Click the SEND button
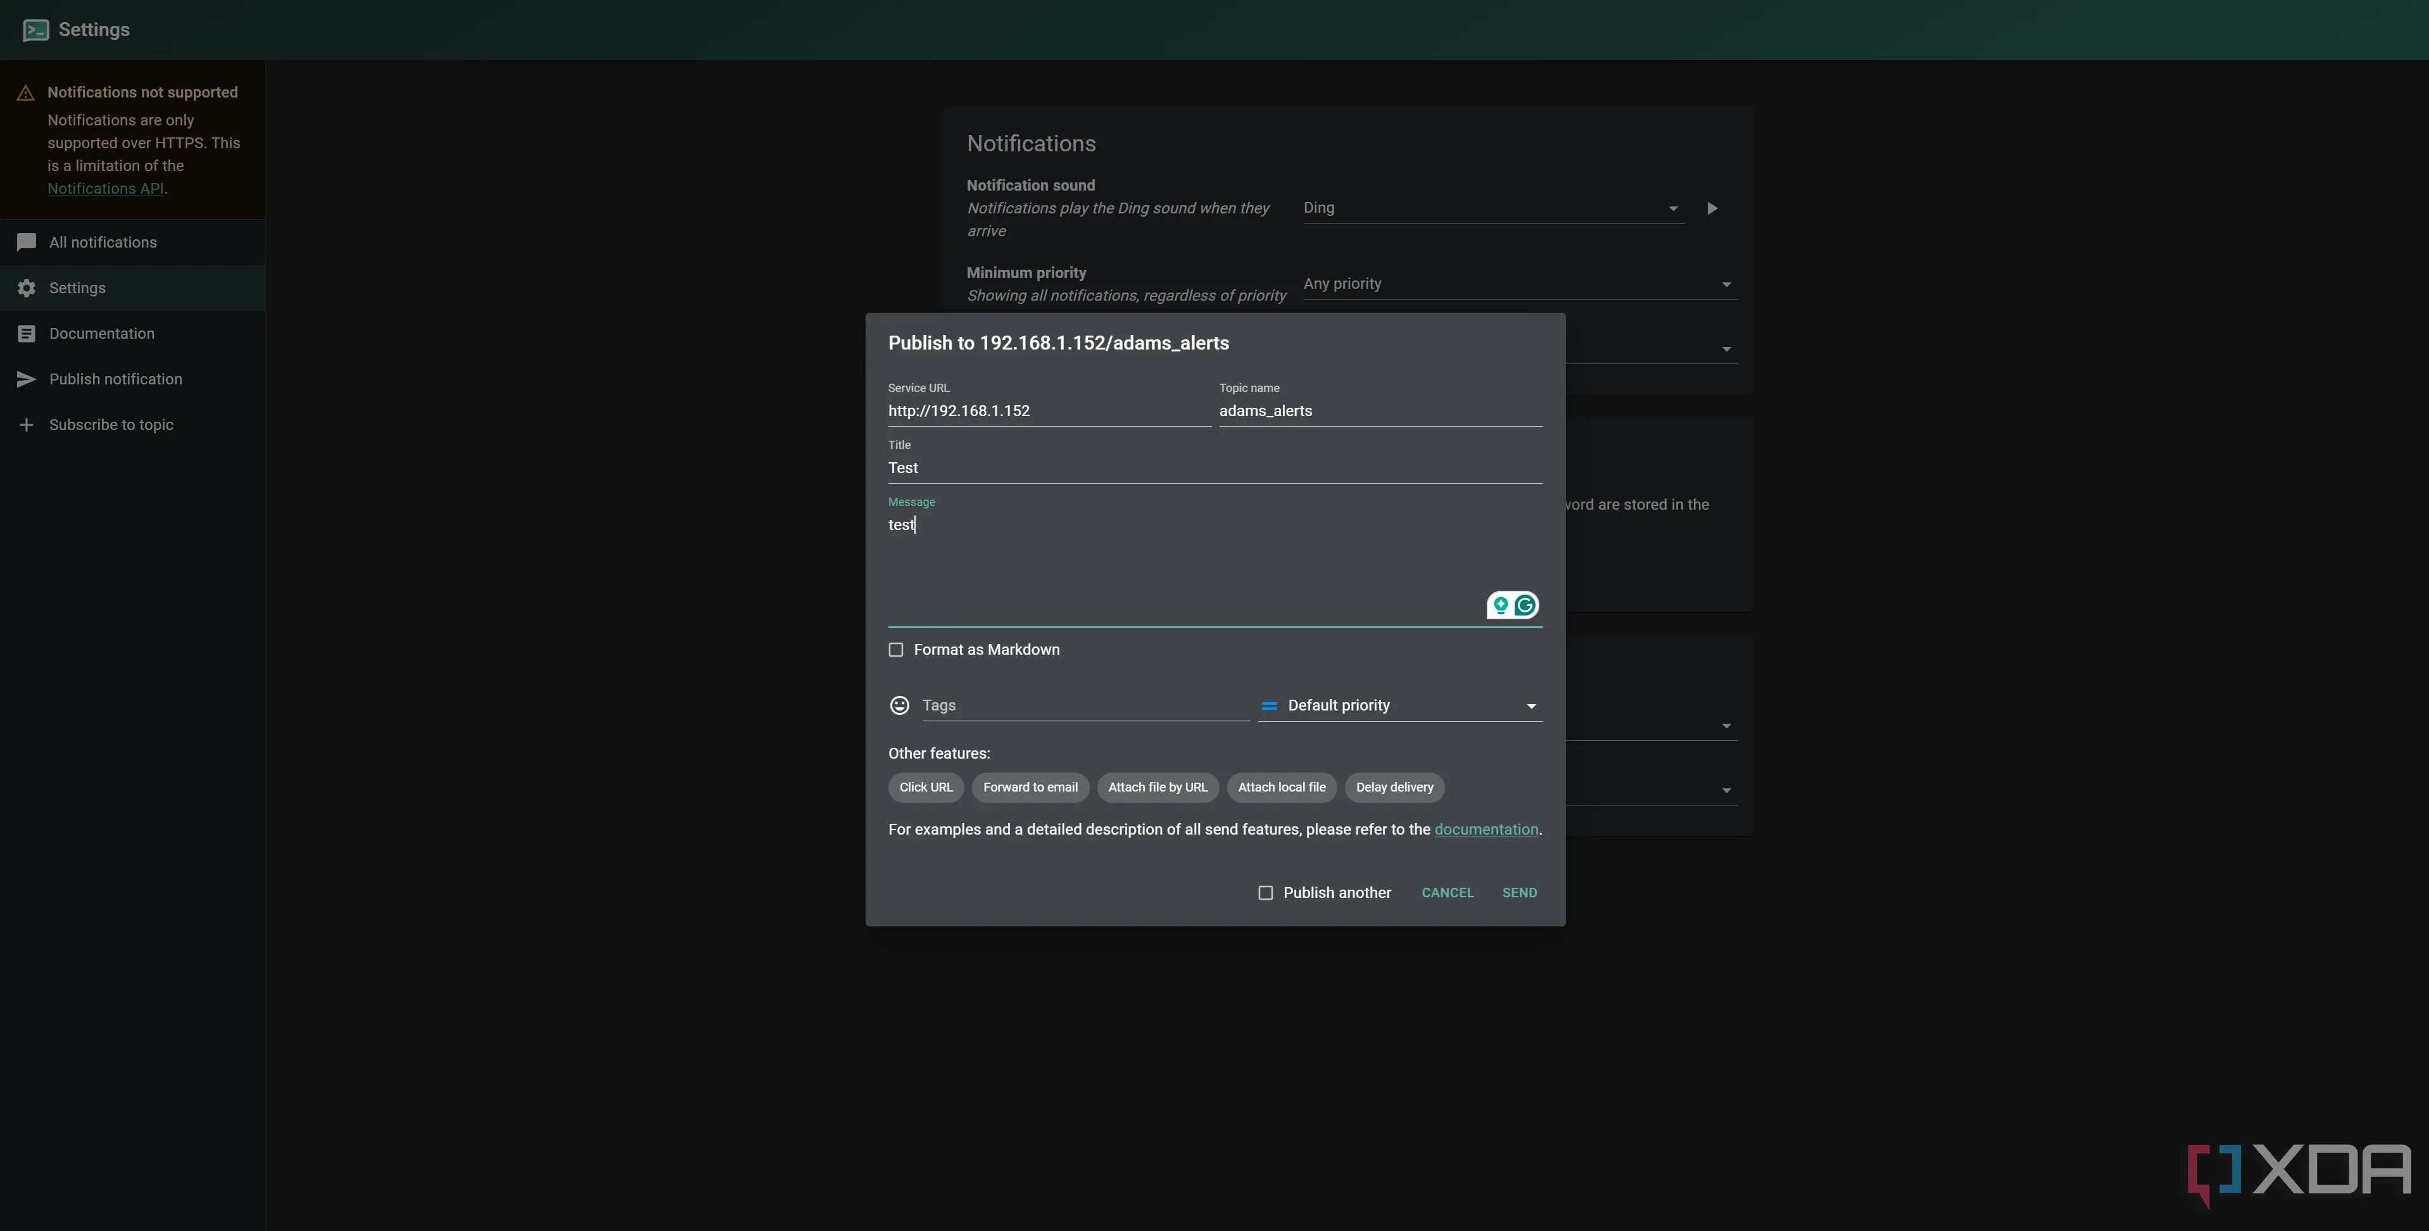The image size is (2429, 1231). [x=1519, y=893]
